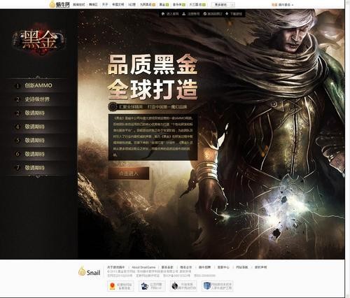Image resolution: width=350 pixels, height=298 pixels.
Task: Click the game description text box
Action: [x=153, y=137]
